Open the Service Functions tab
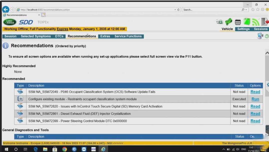The image size is (269, 152). click(x=128, y=36)
